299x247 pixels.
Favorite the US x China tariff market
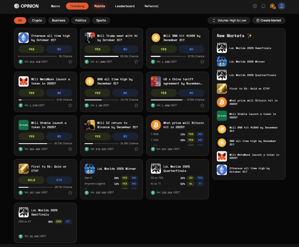click(202, 105)
